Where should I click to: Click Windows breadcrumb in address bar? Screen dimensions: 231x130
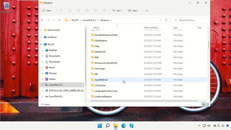coord(105,20)
